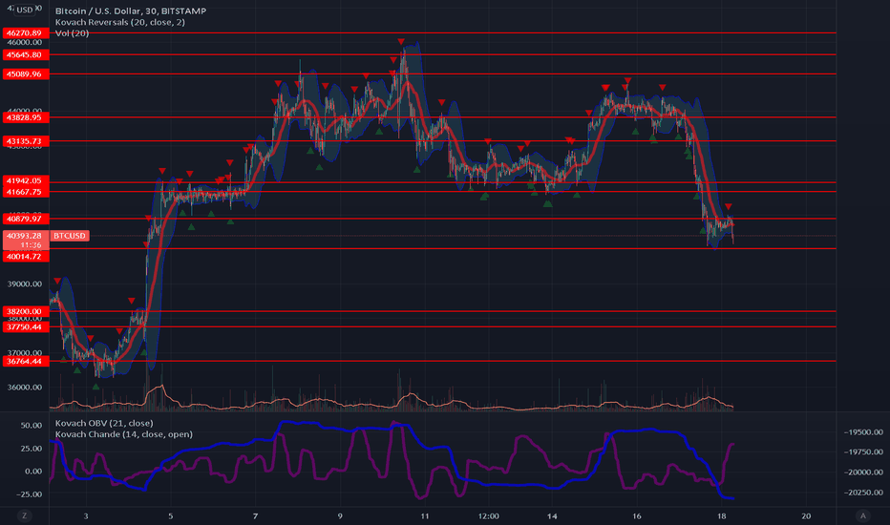Viewport: 890px width, 525px height.
Task: Select the Vol (20) indicator legend
Action: point(72,32)
